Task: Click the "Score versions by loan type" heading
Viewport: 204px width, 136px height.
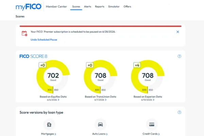Action: 41,113
